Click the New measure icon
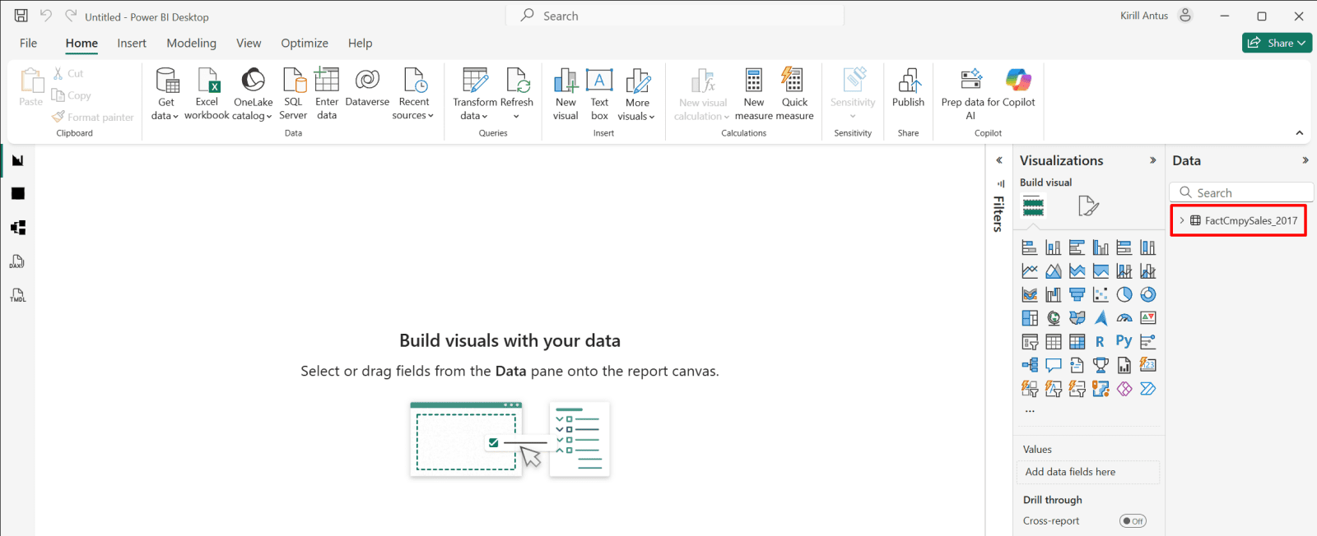The height and width of the screenshot is (536, 1317). 753,81
